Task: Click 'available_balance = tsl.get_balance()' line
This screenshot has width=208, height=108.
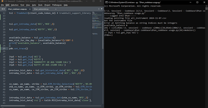Action: (x=32, y=37)
